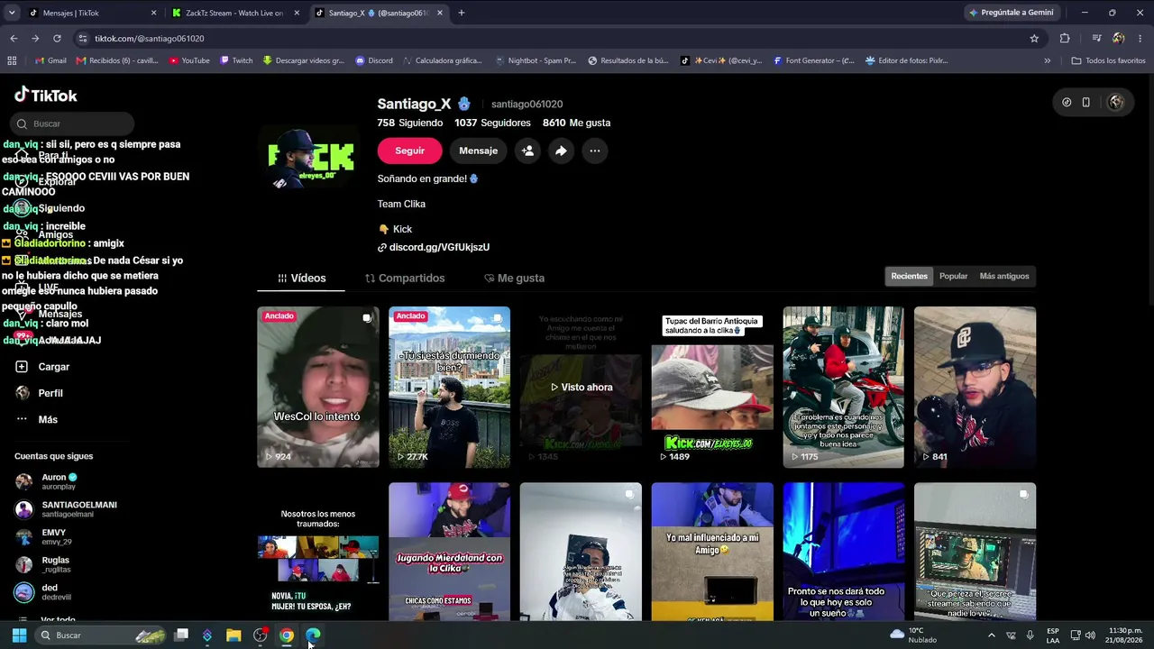This screenshot has width=1154, height=649.
Task: Open the followed account SANTIAGOELMANI
Action: [66, 509]
